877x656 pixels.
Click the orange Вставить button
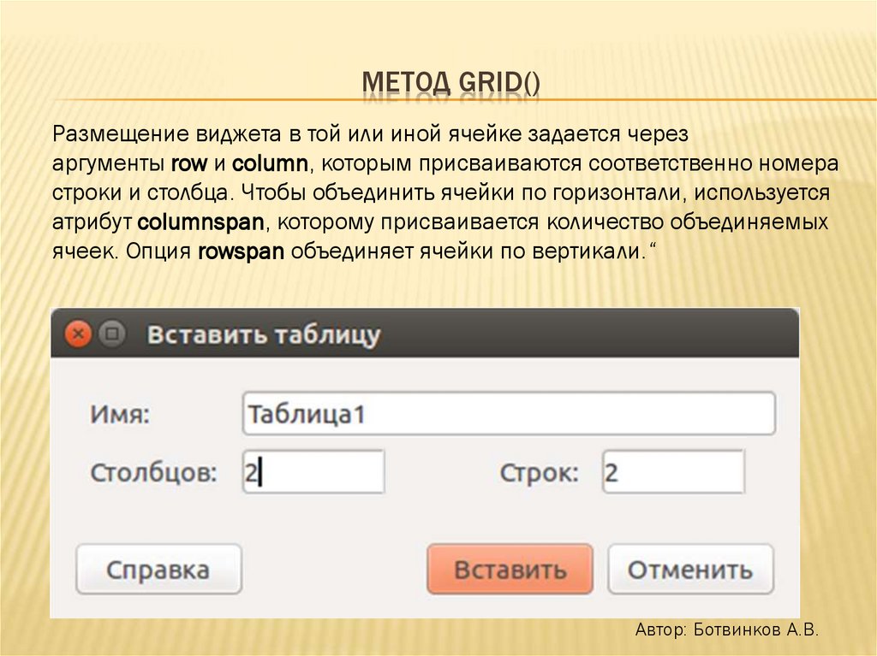tap(510, 570)
